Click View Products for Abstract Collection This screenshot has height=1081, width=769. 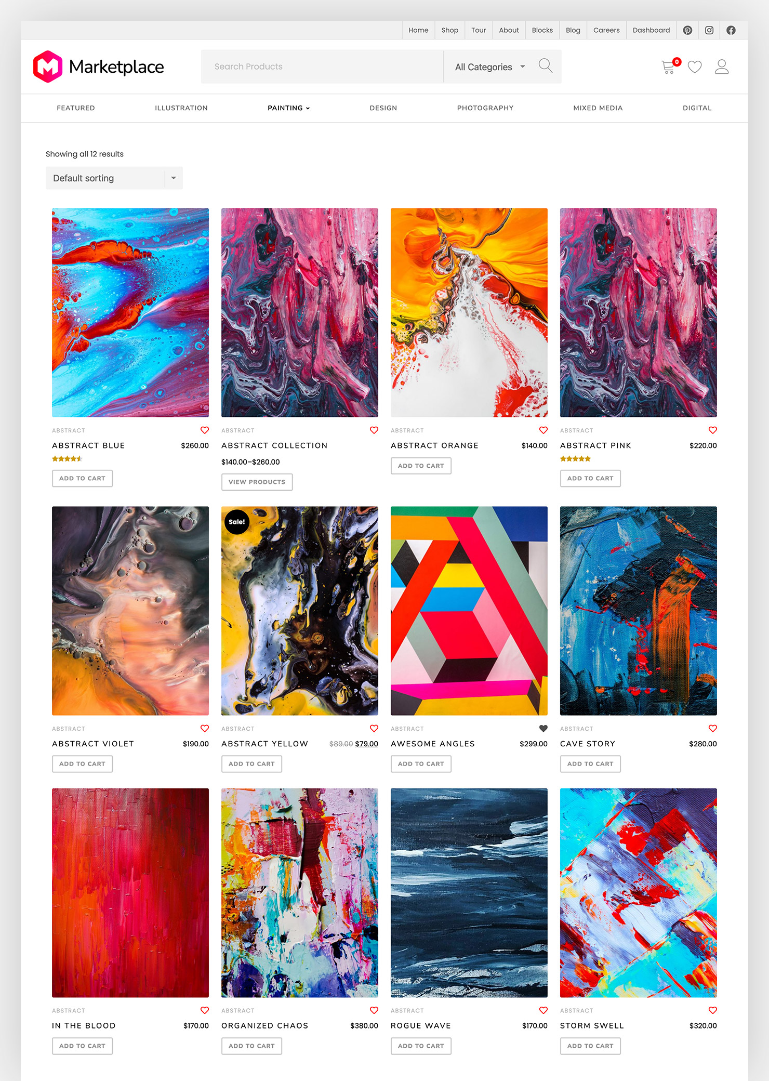257,482
